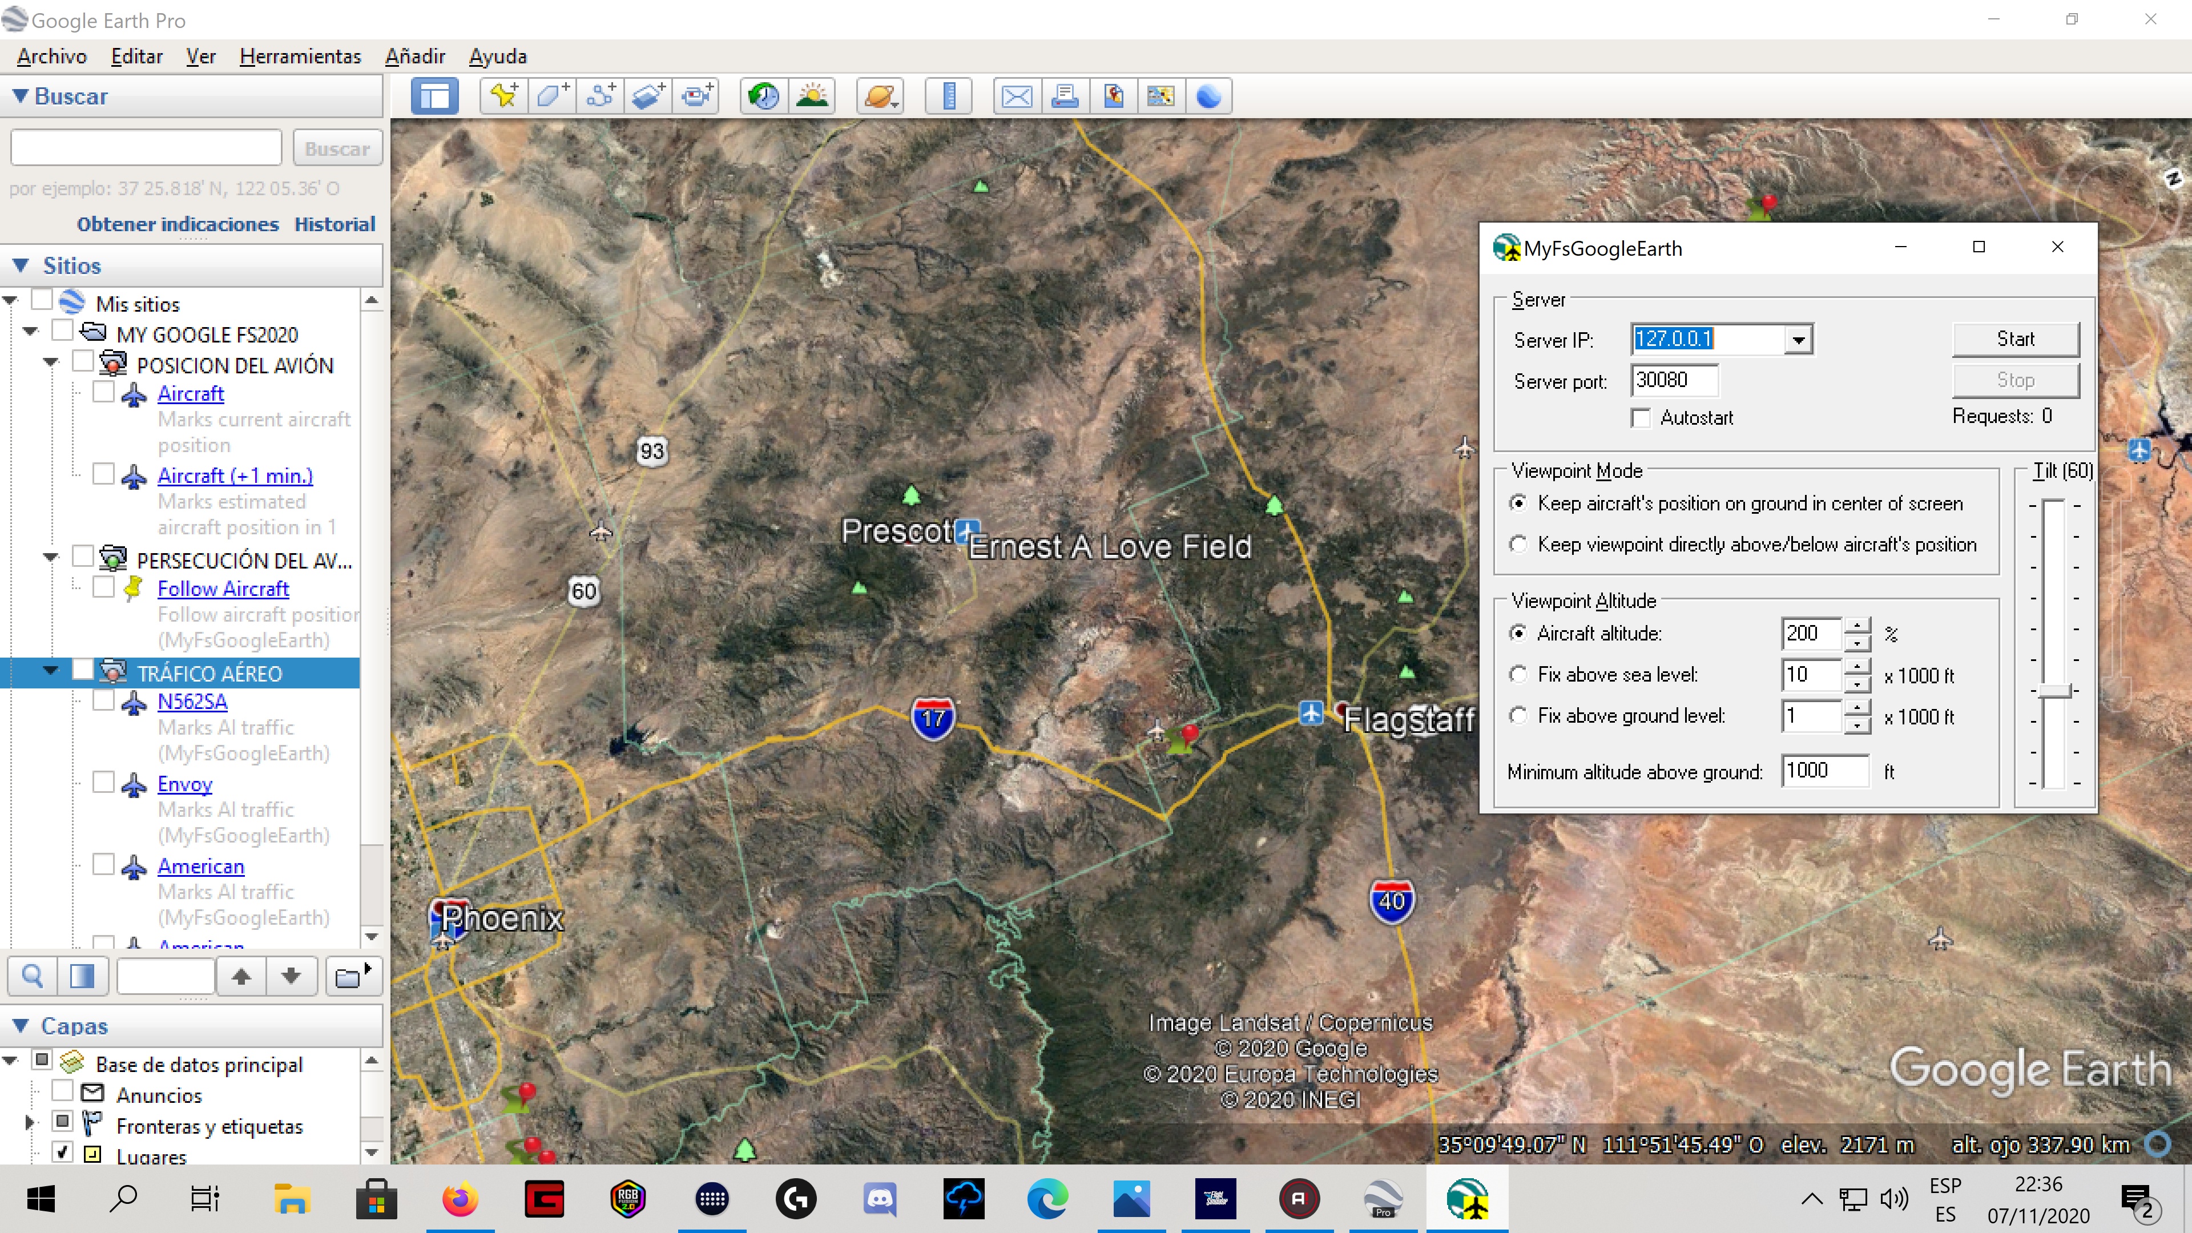
Task: Check MY GOOGLE FS2020 folder checkbox
Action: tap(62, 330)
